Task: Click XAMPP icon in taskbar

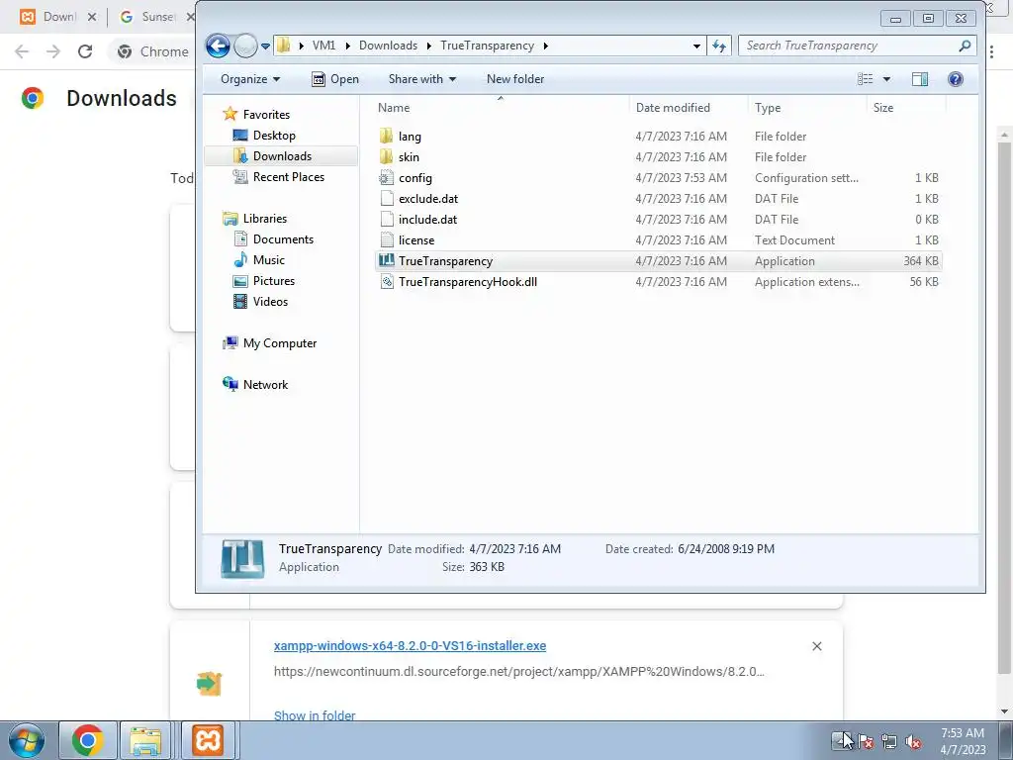Action: 208,740
